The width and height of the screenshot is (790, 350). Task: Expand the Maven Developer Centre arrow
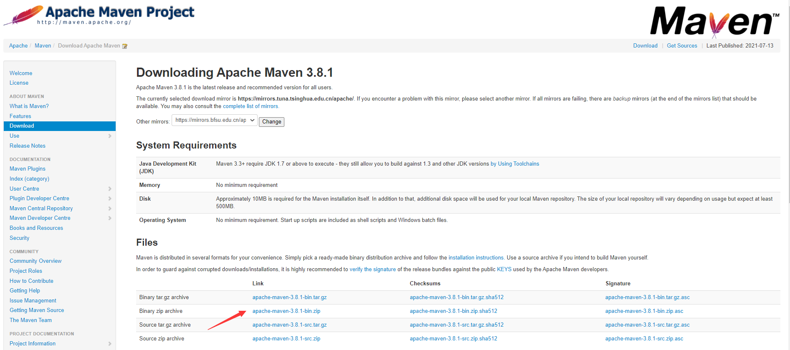(110, 218)
